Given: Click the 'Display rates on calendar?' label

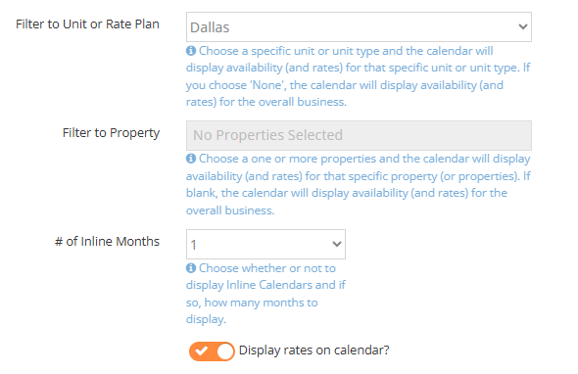Looking at the screenshot, I should pyautogui.click(x=314, y=351).
